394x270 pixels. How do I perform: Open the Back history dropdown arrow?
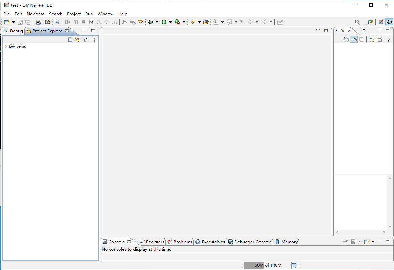click(x=257, y=22)
